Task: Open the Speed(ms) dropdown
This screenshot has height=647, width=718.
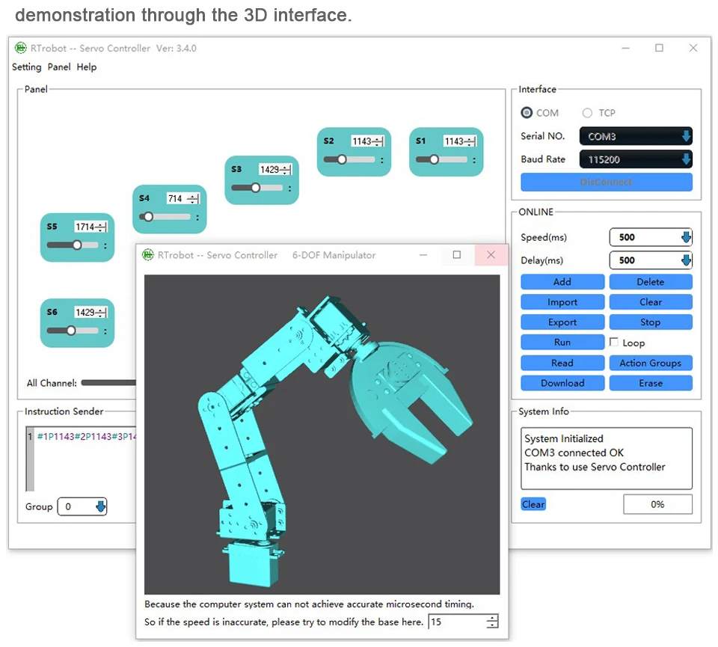Action: (650, 237)
